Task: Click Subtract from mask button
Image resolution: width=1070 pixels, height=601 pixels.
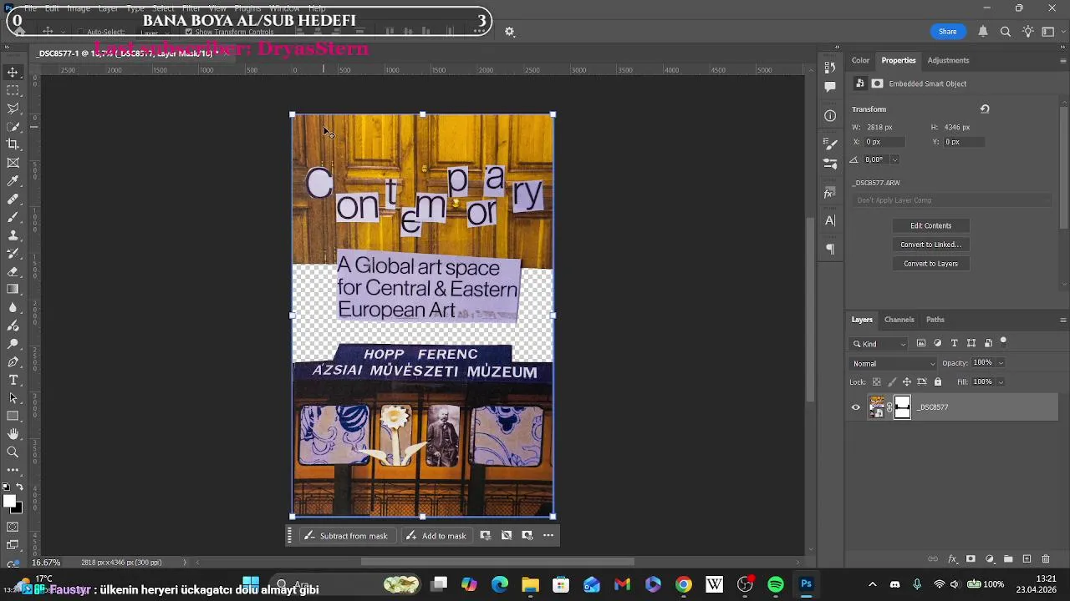Action: (x=346, y=536)
